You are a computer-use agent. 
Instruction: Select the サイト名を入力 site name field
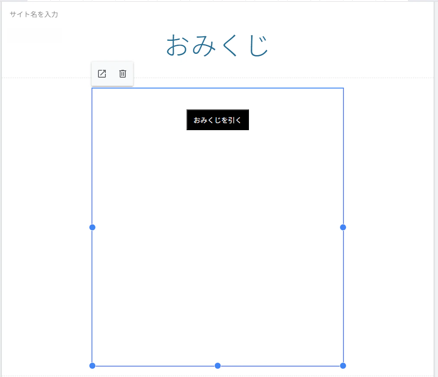(x=34, y=14)
